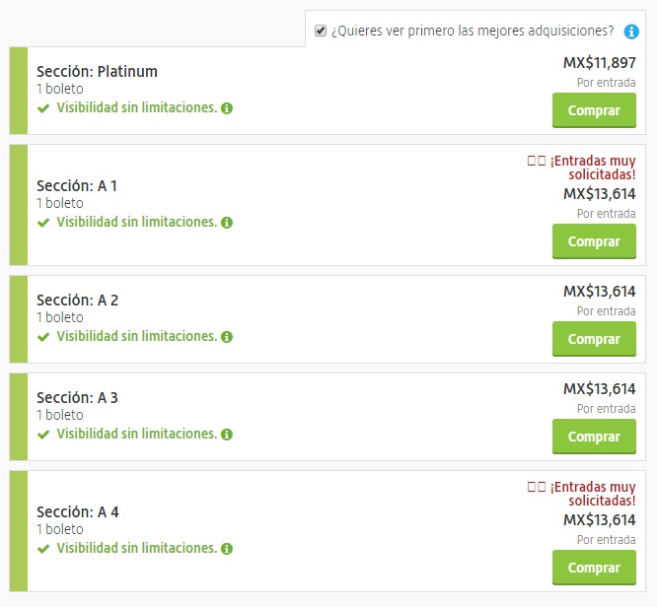Click green checkmark icon in Platinum listing
The width and height of the screenshot is (657, 607).
pos(42,107)
